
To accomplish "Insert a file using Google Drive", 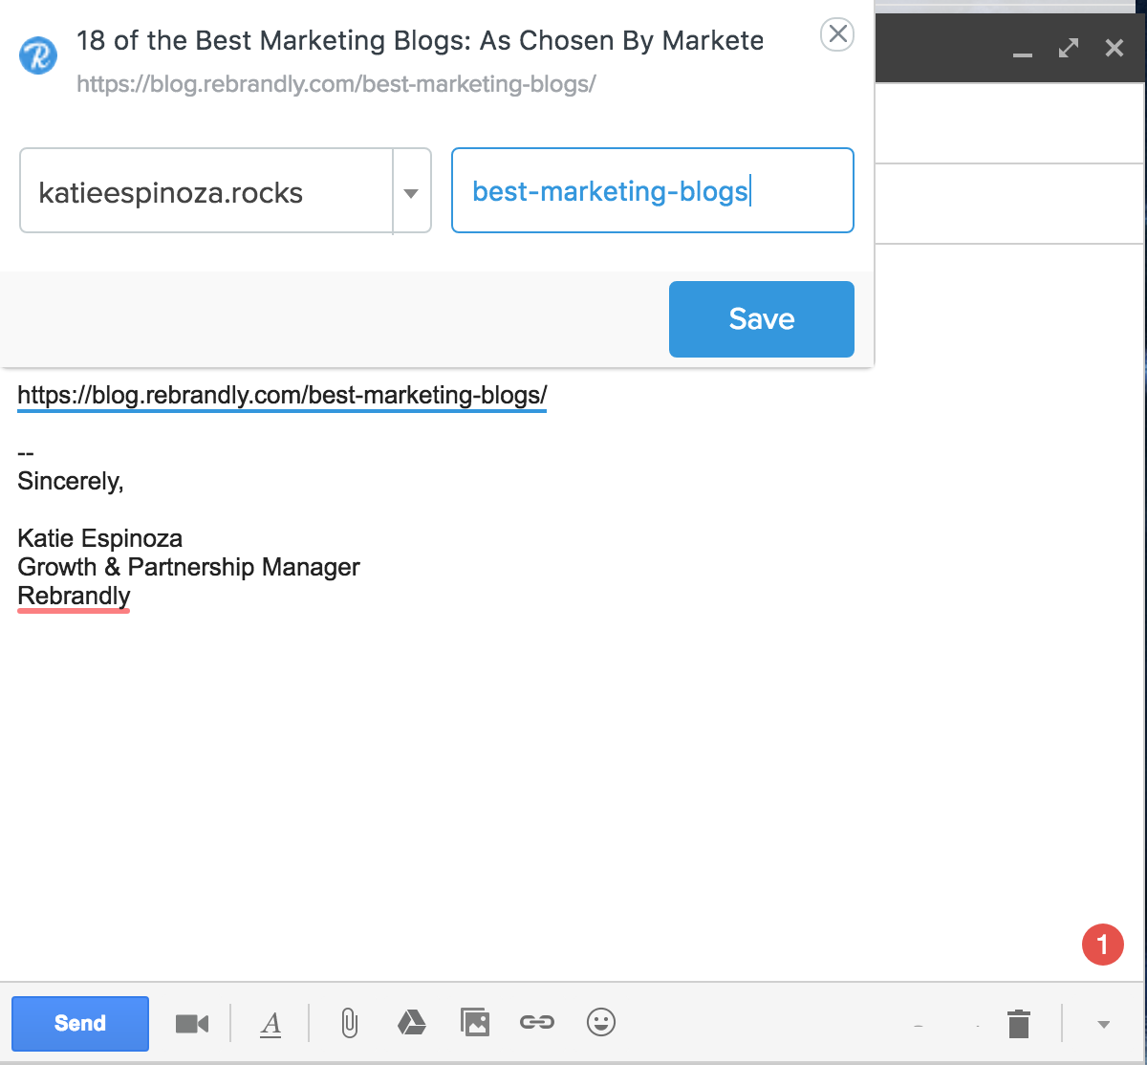I will (411, 1023).
